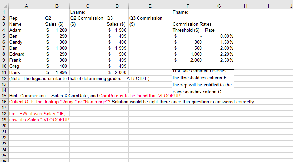The height and width of the screenshot is (162, 293).
Task: Select the 'Hank' name cell
Action: pos(26,72)
